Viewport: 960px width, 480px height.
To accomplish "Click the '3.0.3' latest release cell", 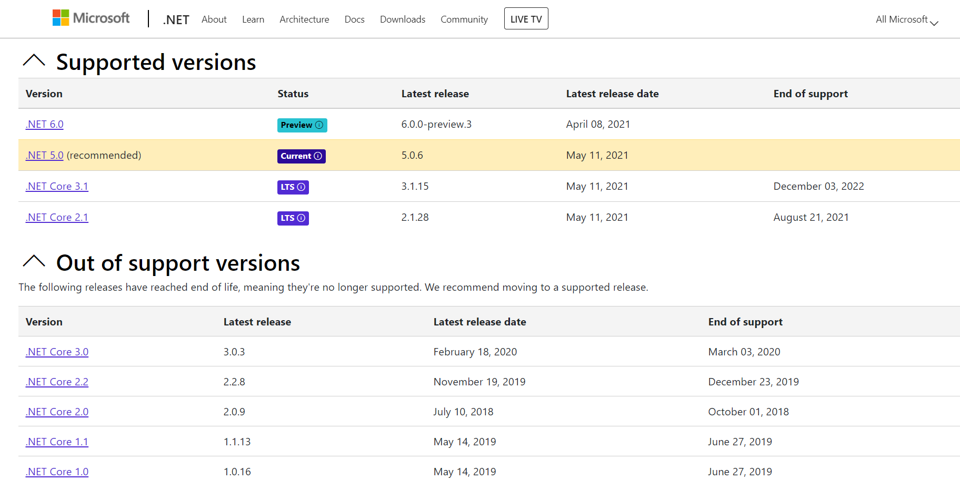I will click(x=234, y=352).
